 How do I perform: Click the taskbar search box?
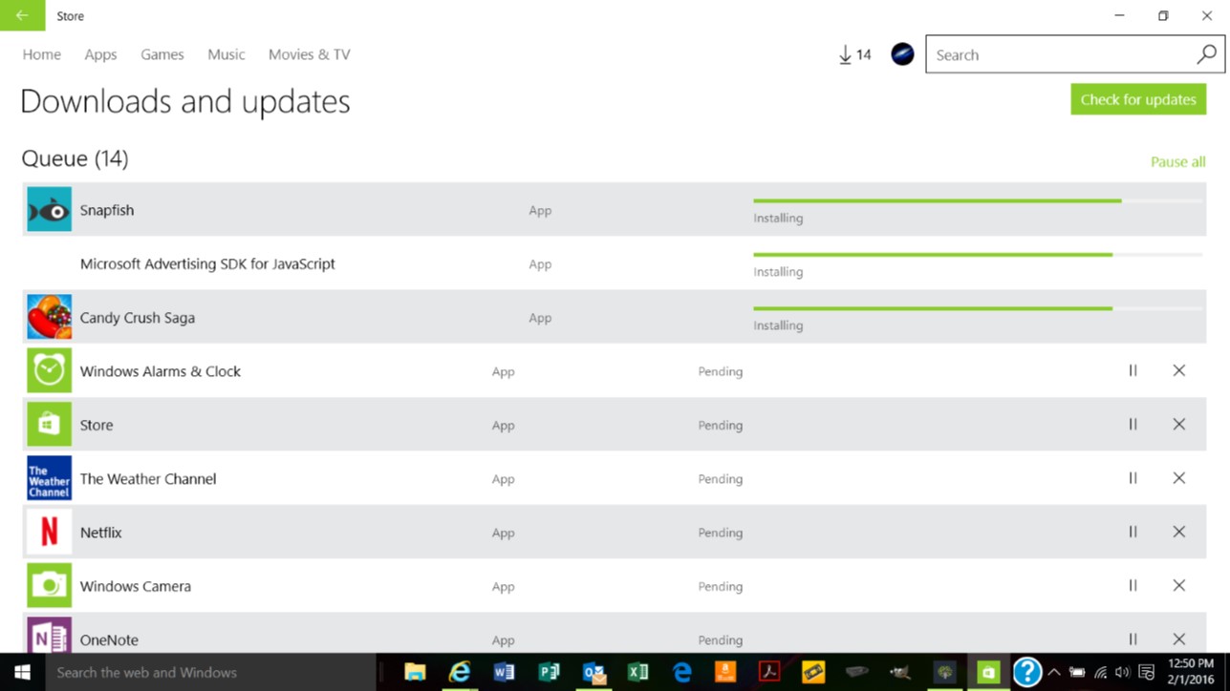click(211, 672)
